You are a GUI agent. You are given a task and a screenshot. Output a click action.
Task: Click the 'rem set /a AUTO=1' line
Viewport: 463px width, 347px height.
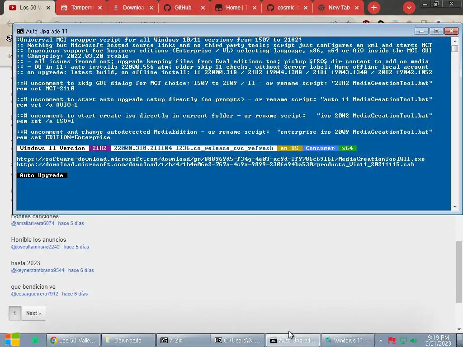(x=47, y=105)
